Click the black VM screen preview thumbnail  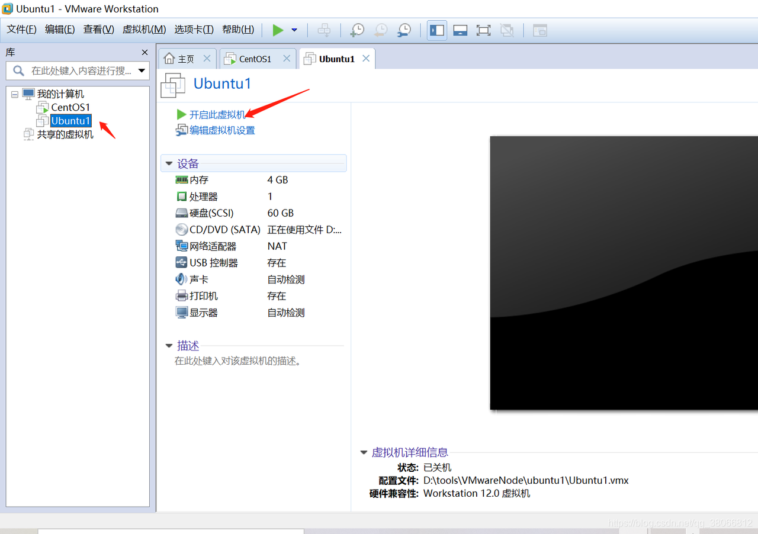(x=624, y=272)
